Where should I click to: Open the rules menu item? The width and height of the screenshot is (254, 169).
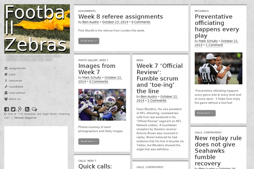12,74
